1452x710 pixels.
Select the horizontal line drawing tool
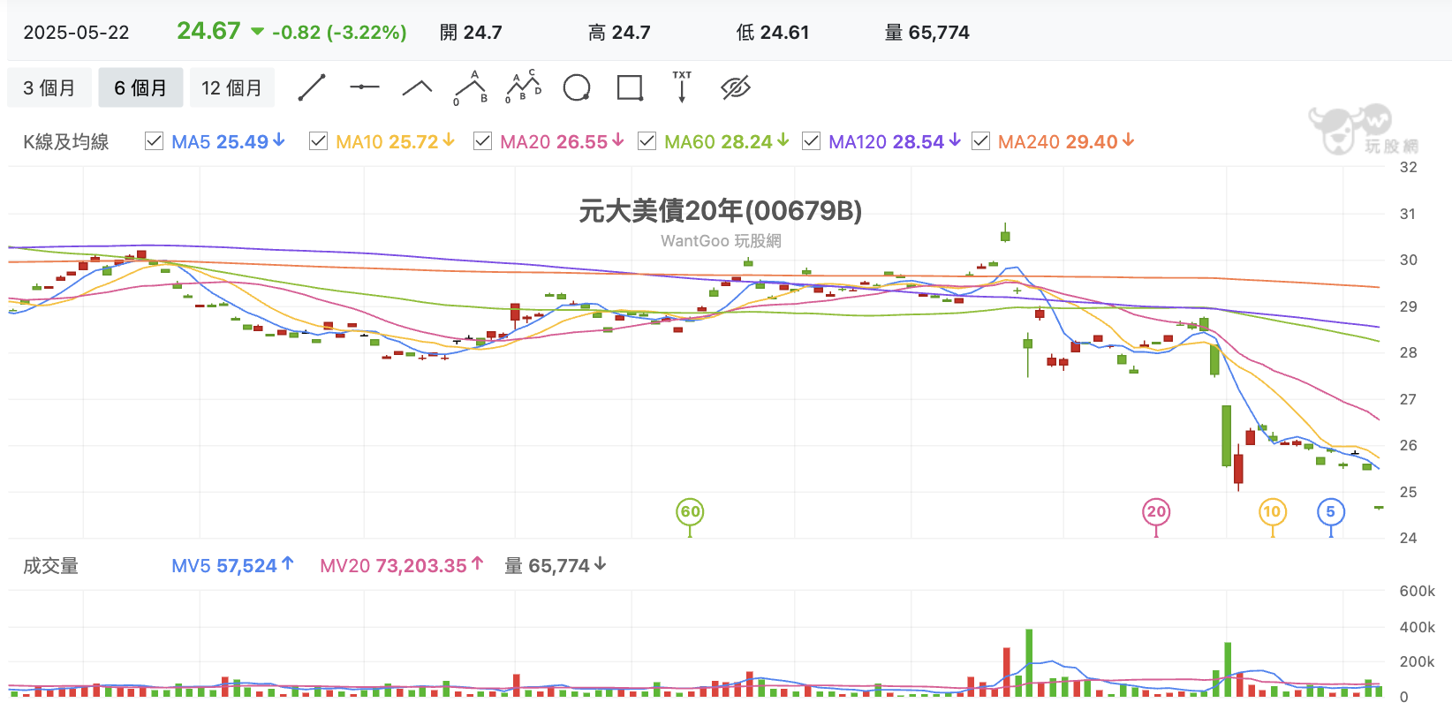(364, 87)
